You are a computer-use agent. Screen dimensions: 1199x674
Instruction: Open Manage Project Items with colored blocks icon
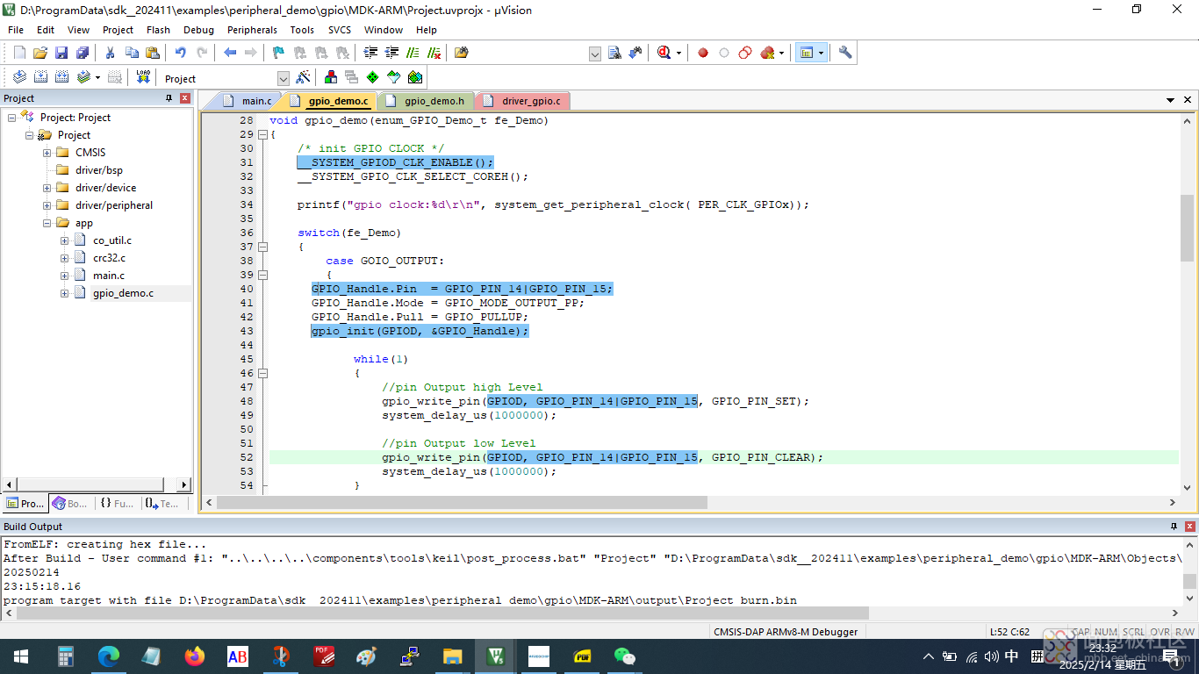(x=331, y=77)
